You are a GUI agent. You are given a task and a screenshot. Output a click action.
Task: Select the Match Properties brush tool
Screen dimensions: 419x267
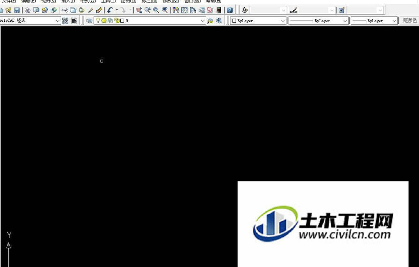click(91, 10)
